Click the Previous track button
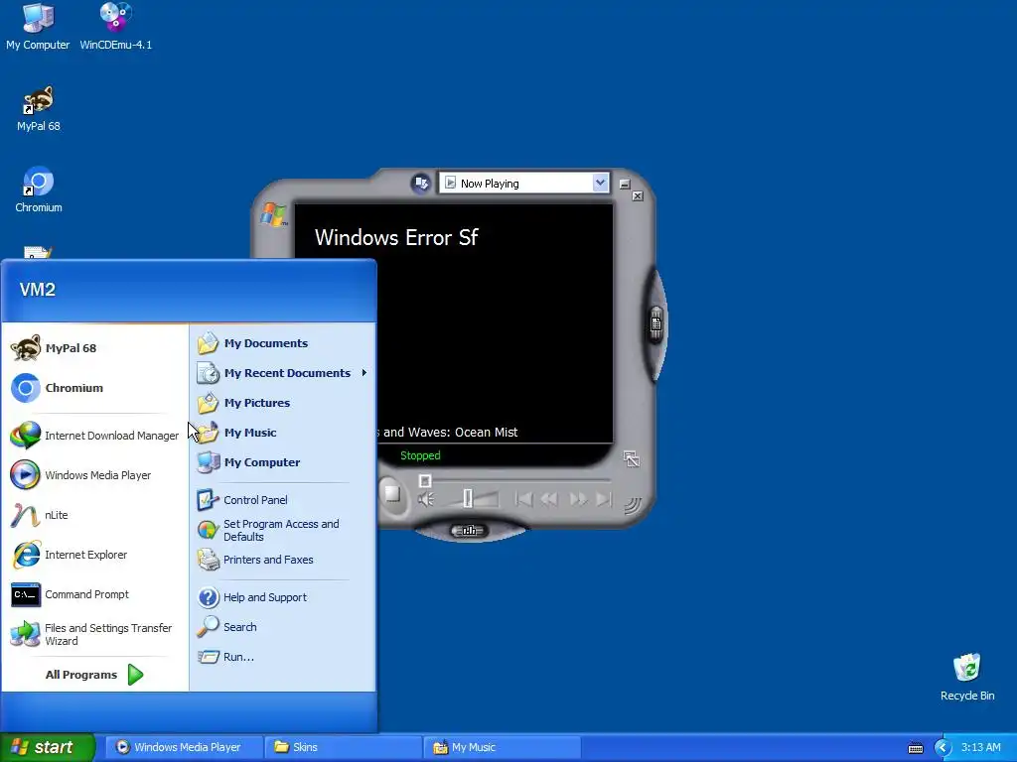This screenshot has width=1017, height=762. pos(522,499)
